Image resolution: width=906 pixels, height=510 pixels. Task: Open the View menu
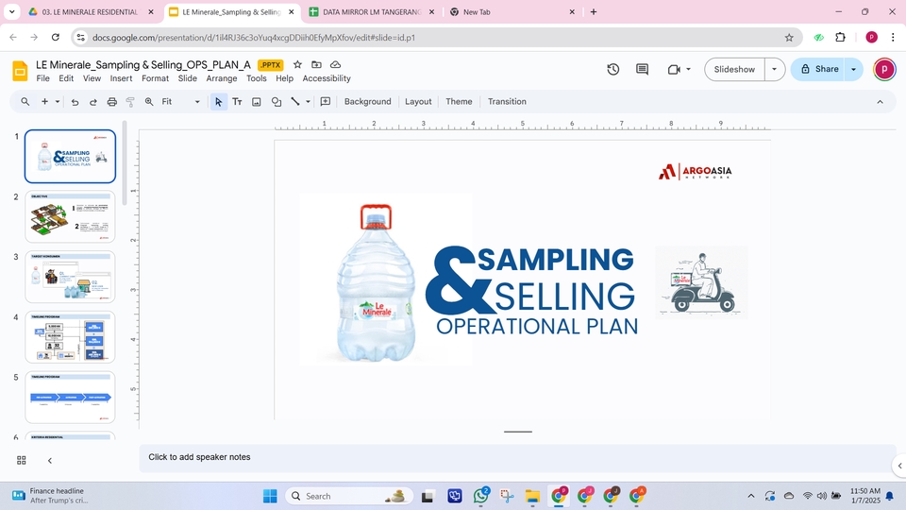pos(92,78)
